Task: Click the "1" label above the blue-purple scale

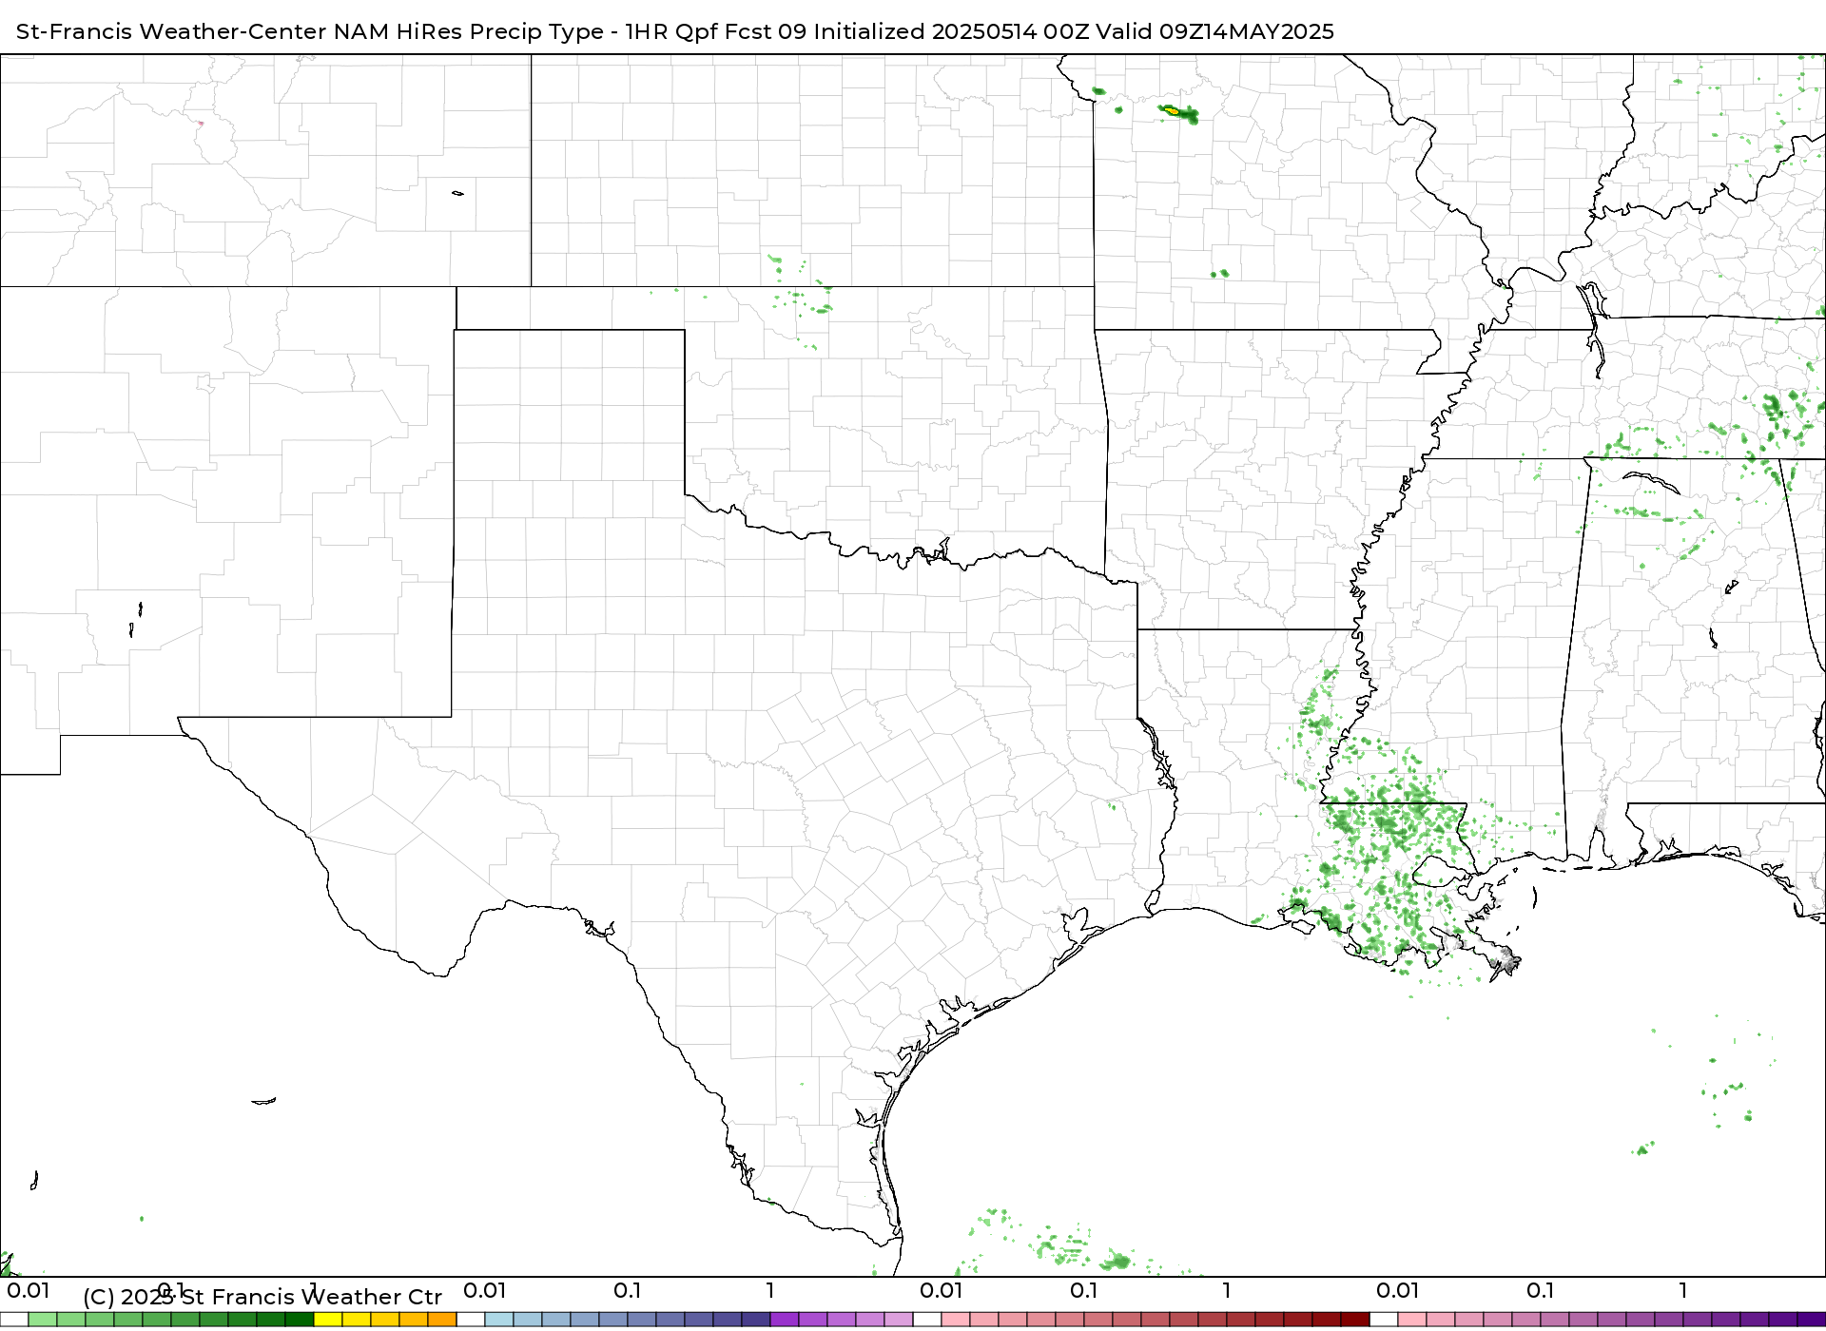Action: click(x=770, y=1290)
